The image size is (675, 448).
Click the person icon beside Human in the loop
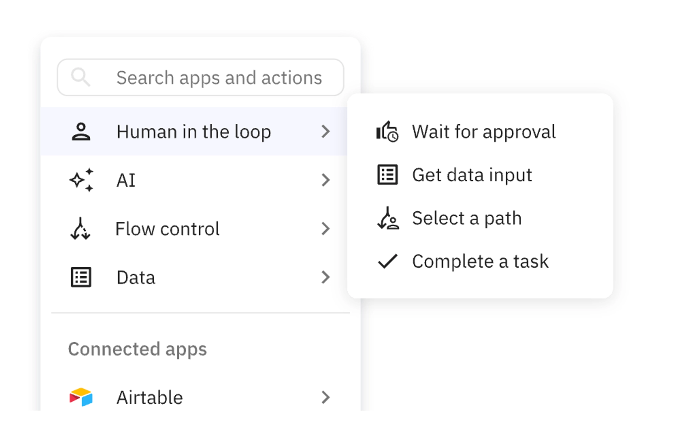tap(81, 132)
